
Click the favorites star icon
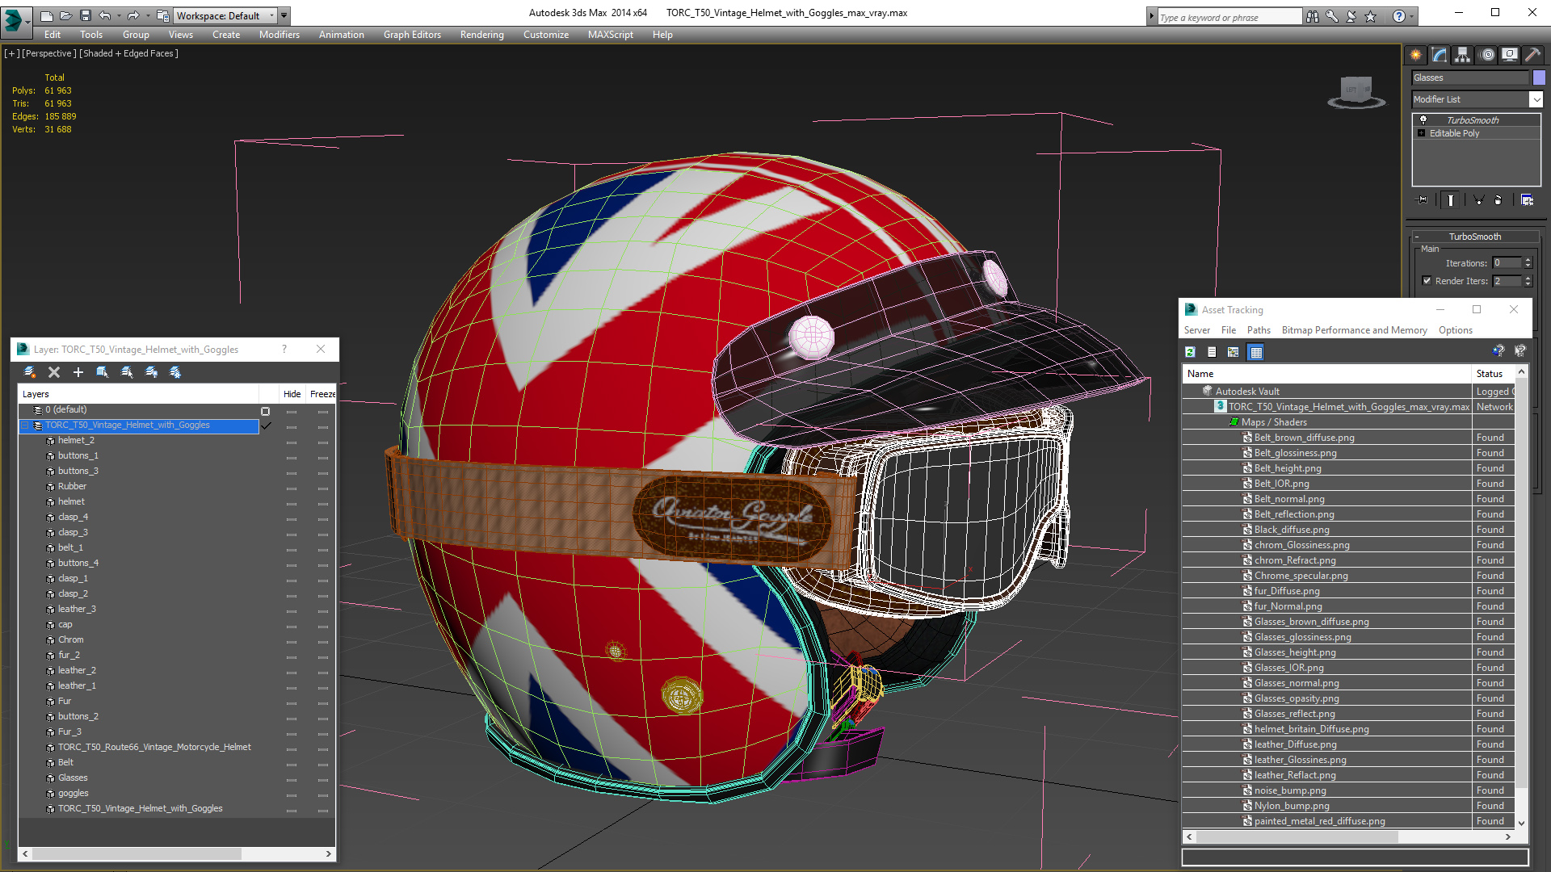[1371, 16]
